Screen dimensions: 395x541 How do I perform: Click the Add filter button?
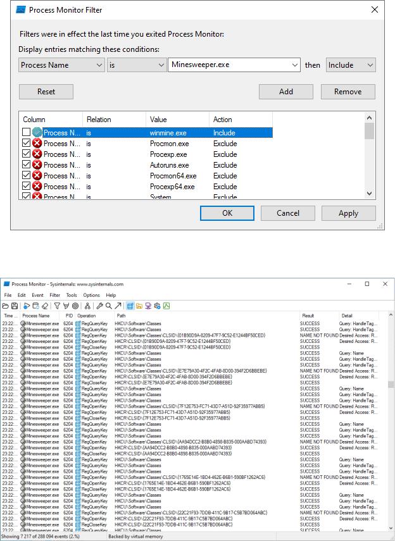tap(286, 92)
